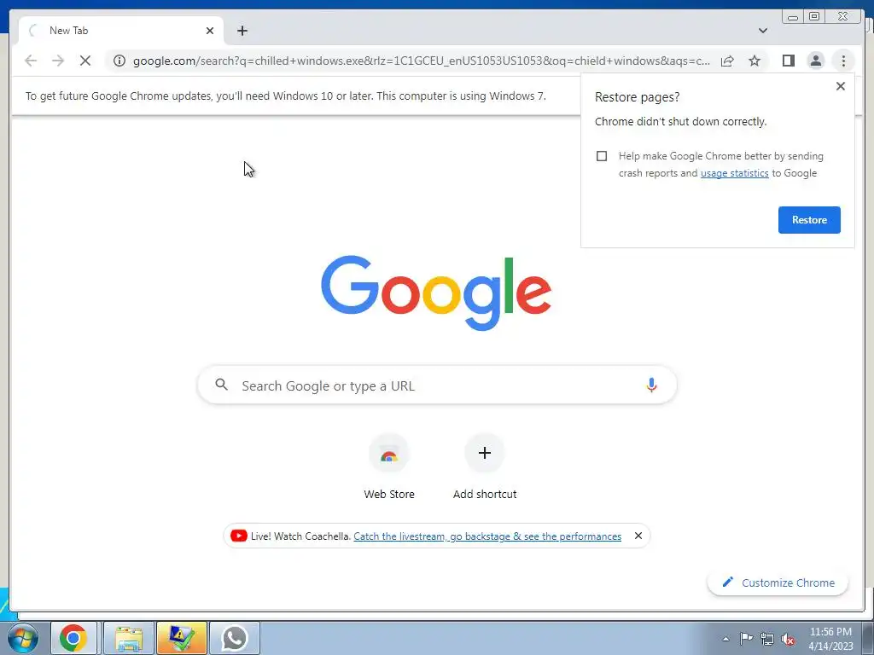Go back using the back arrow
This screenshot has width=874, height=655.
[31, 61]
